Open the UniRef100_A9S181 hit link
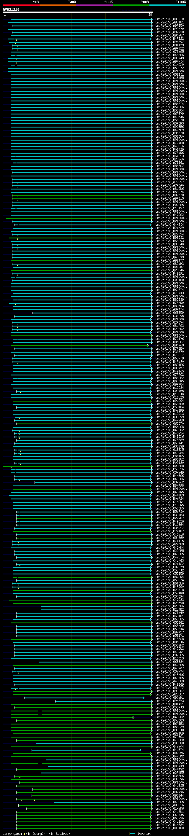The width and height of the screenshot is (189, 836). (x=169, y=23)
